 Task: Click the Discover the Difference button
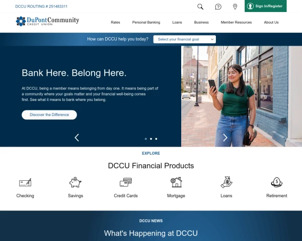49,115
